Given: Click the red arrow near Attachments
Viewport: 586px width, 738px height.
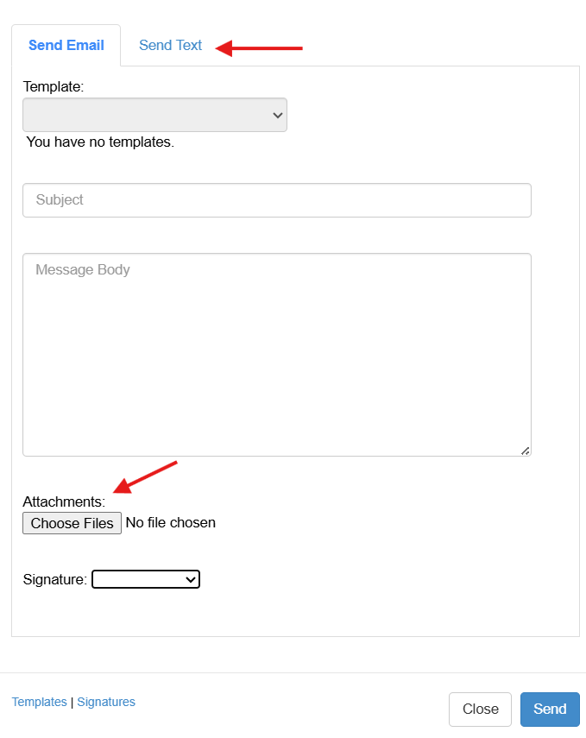Looking at the screenshot, I should [147, 475].
